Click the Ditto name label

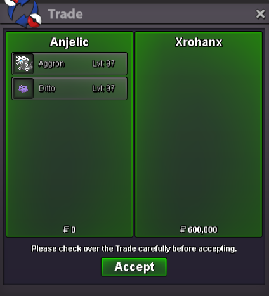47,88
